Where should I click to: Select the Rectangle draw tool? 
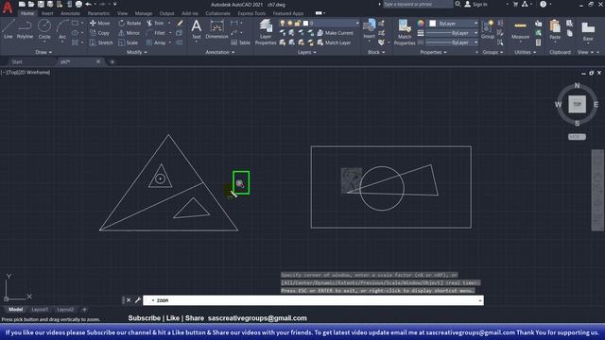click(x=75, y=23)
